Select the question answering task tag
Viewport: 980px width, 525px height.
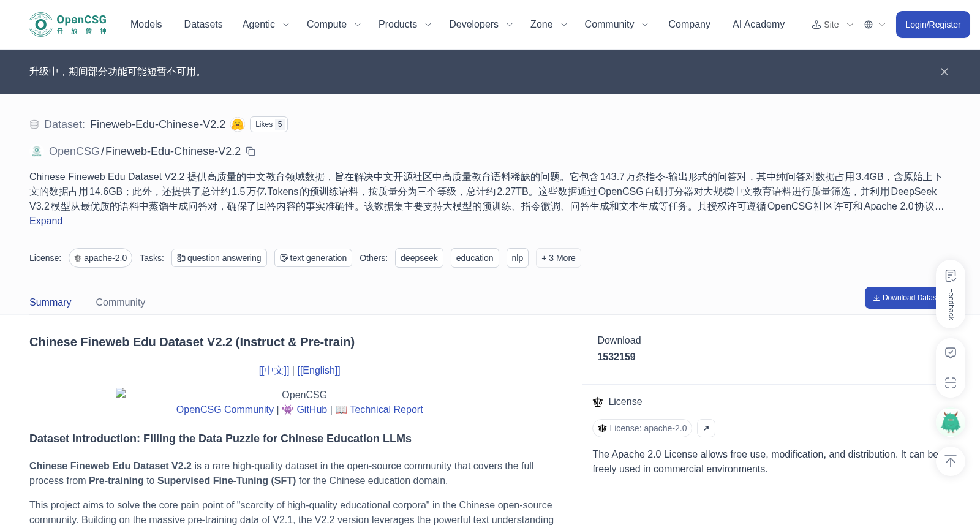click(x=219, y=258)
